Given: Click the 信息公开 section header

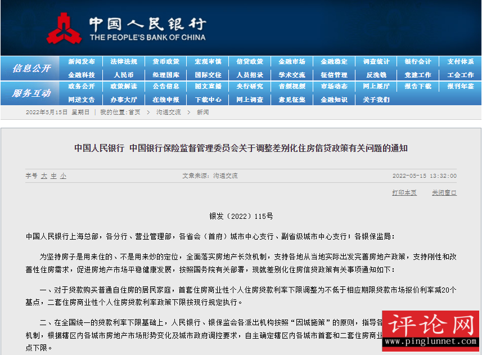Looking at the screenshot, I should (x=31, y=68).
